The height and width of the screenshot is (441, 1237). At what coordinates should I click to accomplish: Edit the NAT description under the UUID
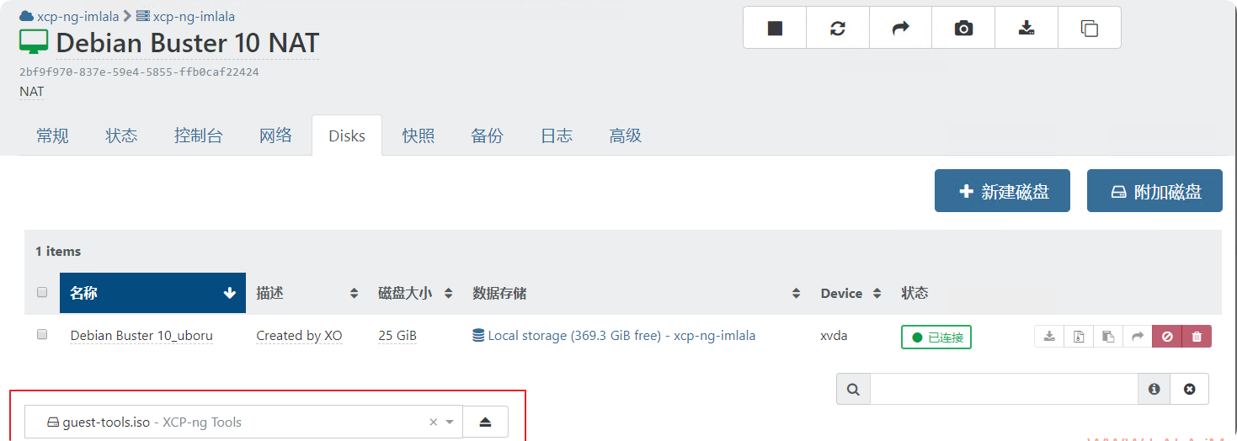(32, 91)
